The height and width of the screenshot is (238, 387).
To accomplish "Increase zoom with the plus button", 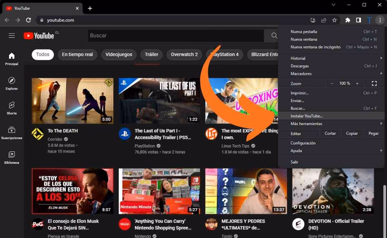I will (357, 83).
